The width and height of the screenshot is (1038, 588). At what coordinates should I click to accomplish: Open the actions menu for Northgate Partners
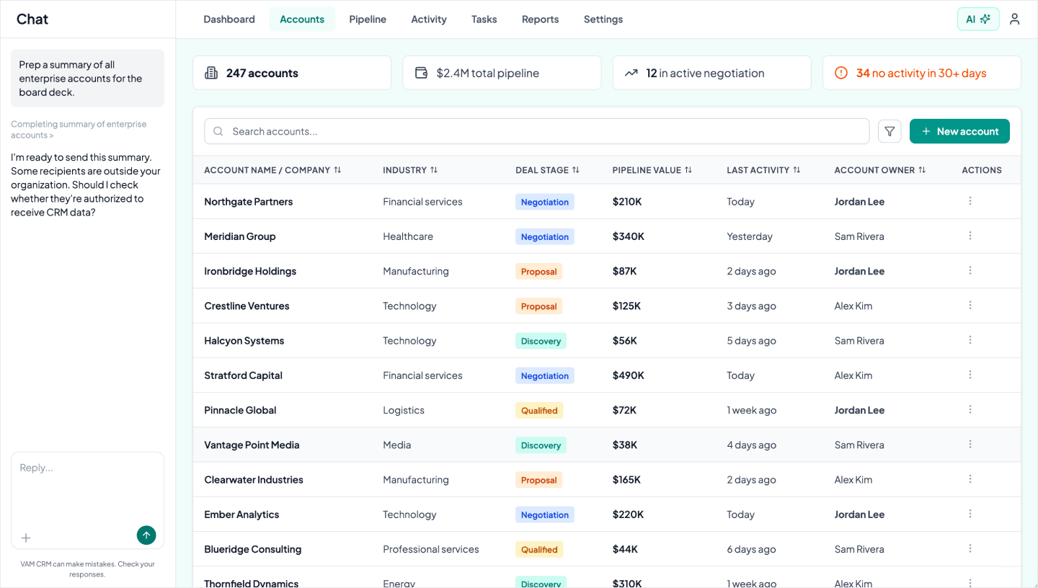point(970,201)
